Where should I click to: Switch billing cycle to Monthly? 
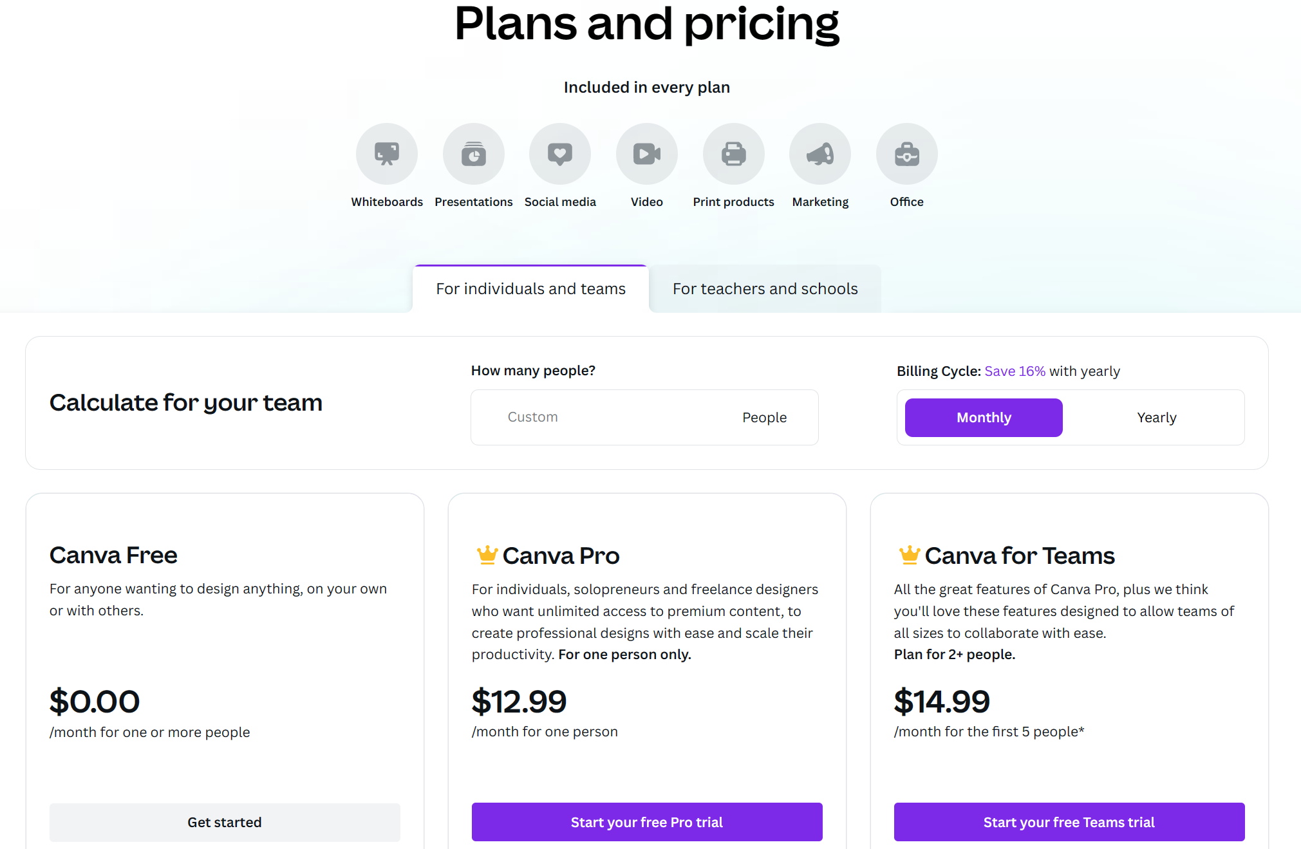coord(984,418)
